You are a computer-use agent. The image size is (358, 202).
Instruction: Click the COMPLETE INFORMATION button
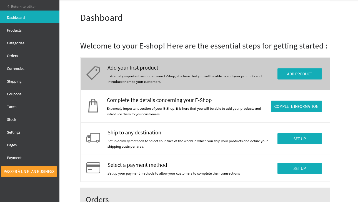coord(296,106)
